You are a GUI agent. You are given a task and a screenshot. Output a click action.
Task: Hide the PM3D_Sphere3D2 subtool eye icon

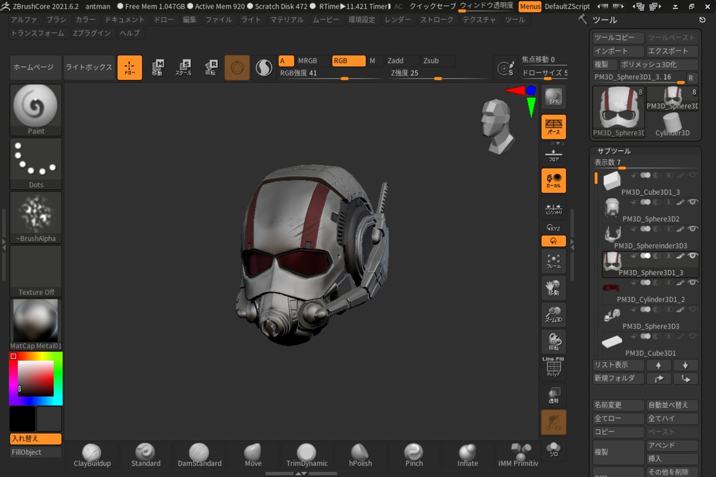(x=693, y=202)
